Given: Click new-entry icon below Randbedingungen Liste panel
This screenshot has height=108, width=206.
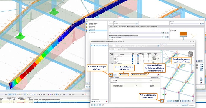Looking at the screenshot, I should coord(92,102).
